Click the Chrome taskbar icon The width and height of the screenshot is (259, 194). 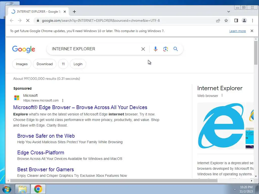(38, 189)
